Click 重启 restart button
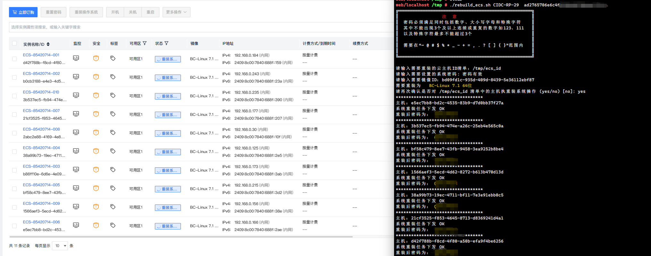651x256 pixels. pos(150,12)
